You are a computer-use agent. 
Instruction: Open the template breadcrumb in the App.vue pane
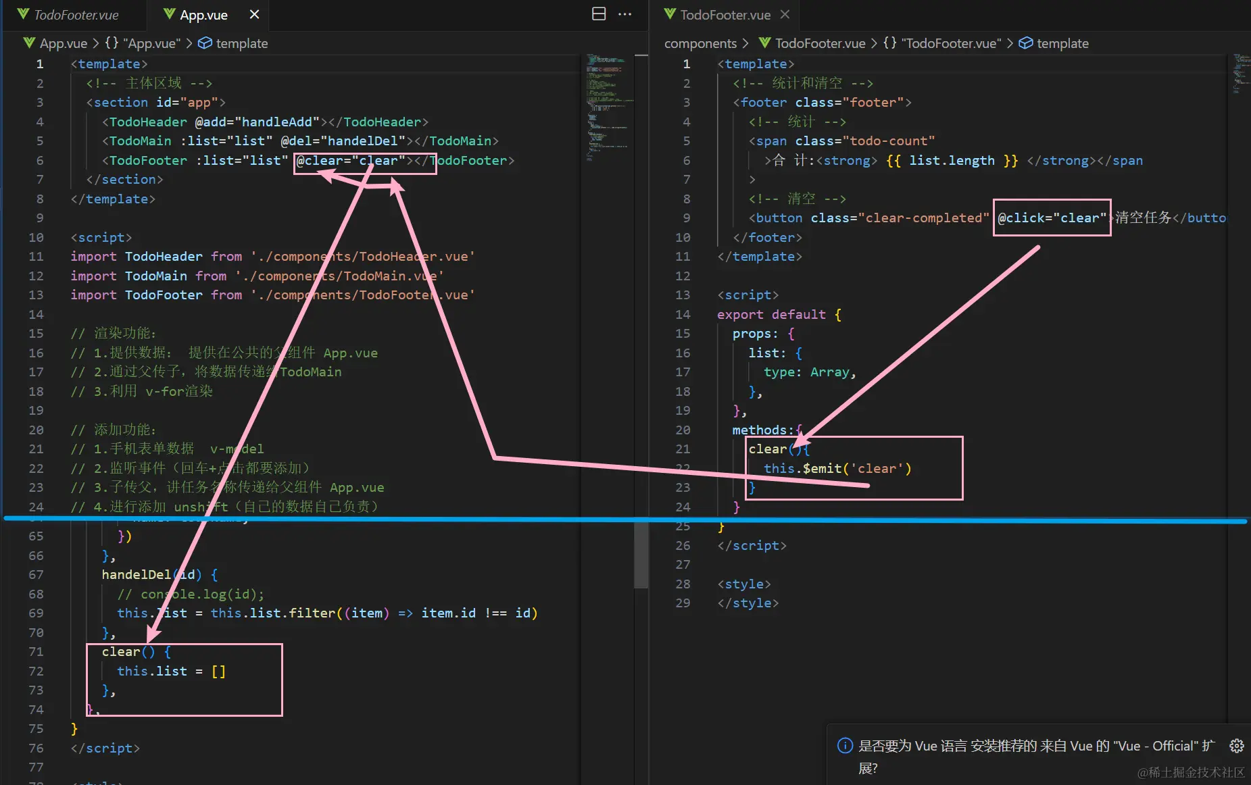click(x=242, y=43)
